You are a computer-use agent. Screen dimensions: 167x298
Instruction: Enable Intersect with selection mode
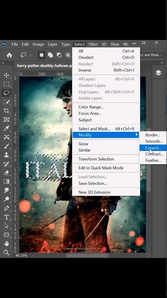coord(68,55)
